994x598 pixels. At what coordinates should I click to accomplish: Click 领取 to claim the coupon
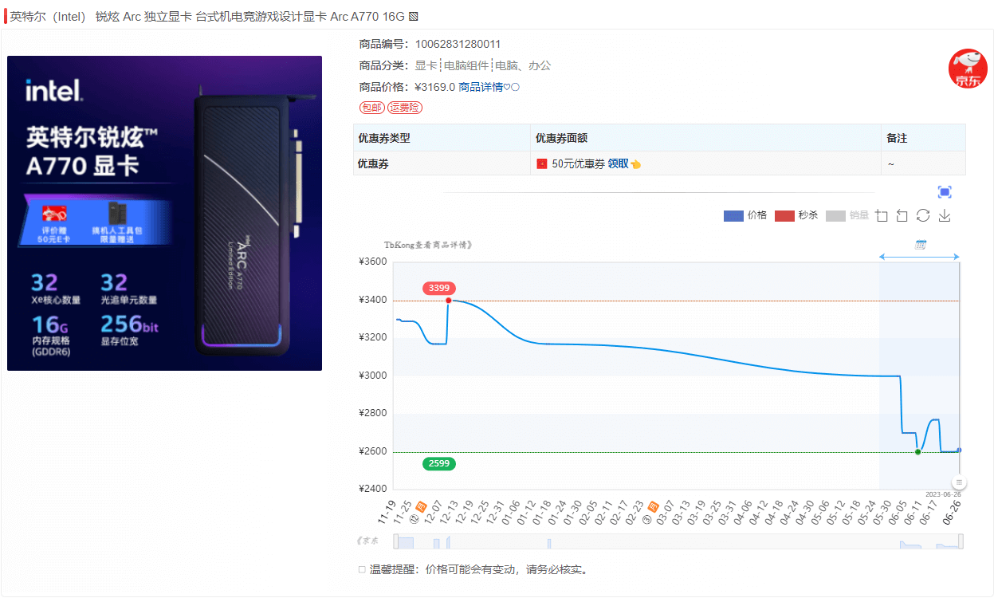point(618,163)
